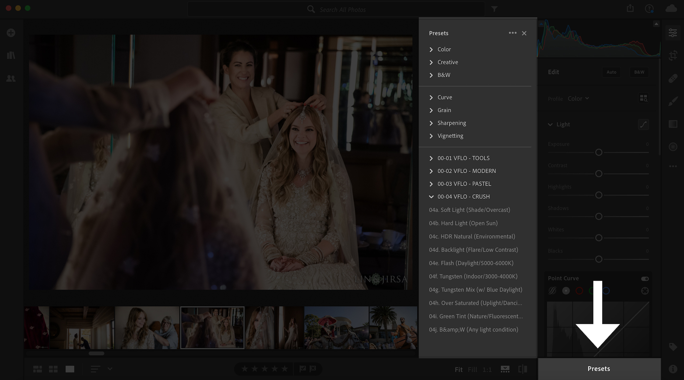The width and height of the screenshot is (684, 380).
Task: Select the blue channel in Point Curve
Action: pyautogui.click(x=607, y=291)
